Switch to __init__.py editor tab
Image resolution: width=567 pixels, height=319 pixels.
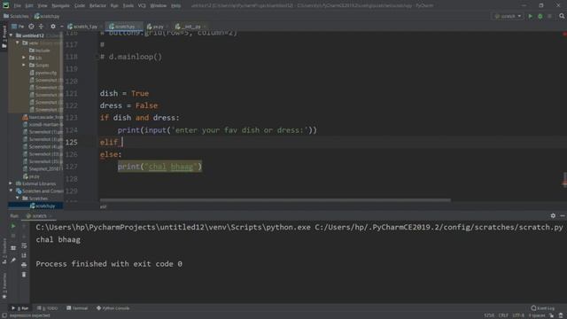point(189,27)
